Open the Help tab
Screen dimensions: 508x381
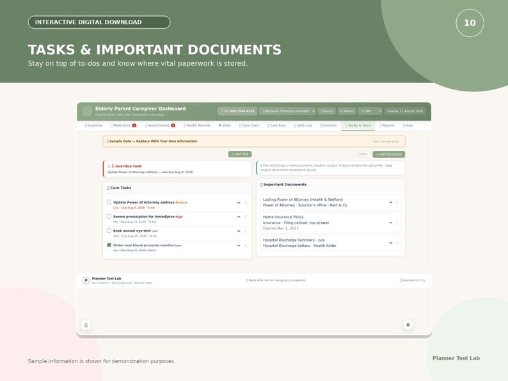point(408,125)
